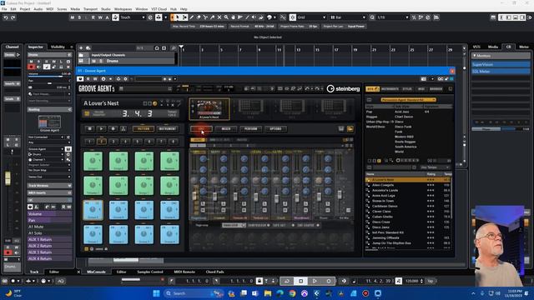Screen dimensions: 534x300
Task: Click transport Record button in bottom bar
Action: [x=328, y=281]
